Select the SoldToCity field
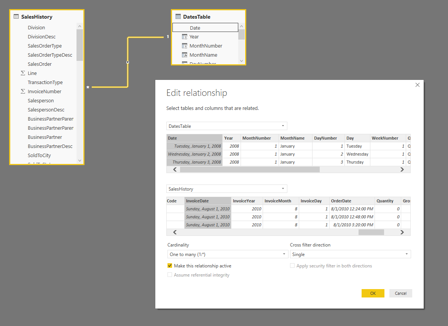This screenshot has height=326, width=448. (39, 155)
